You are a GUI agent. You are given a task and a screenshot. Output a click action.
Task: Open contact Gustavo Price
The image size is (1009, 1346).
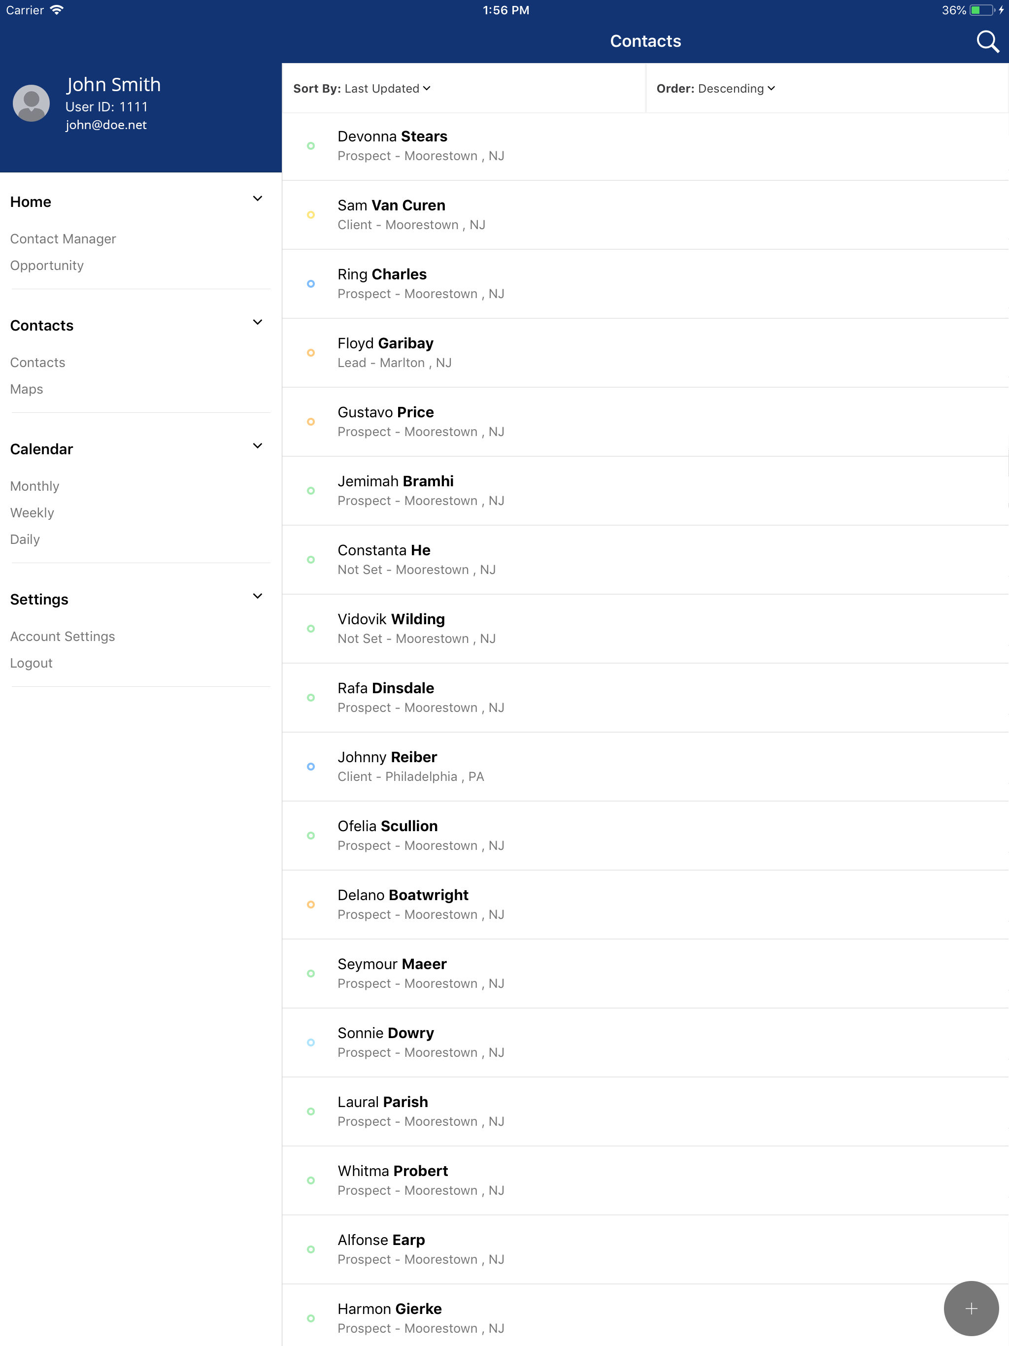pyautogui.click(x=645, y=422)
